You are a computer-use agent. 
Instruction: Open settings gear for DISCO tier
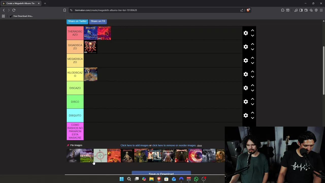coord(246,102)
